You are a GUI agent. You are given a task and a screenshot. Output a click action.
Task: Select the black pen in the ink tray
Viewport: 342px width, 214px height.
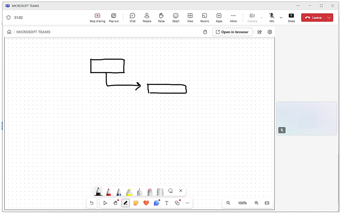coord(98,191)
